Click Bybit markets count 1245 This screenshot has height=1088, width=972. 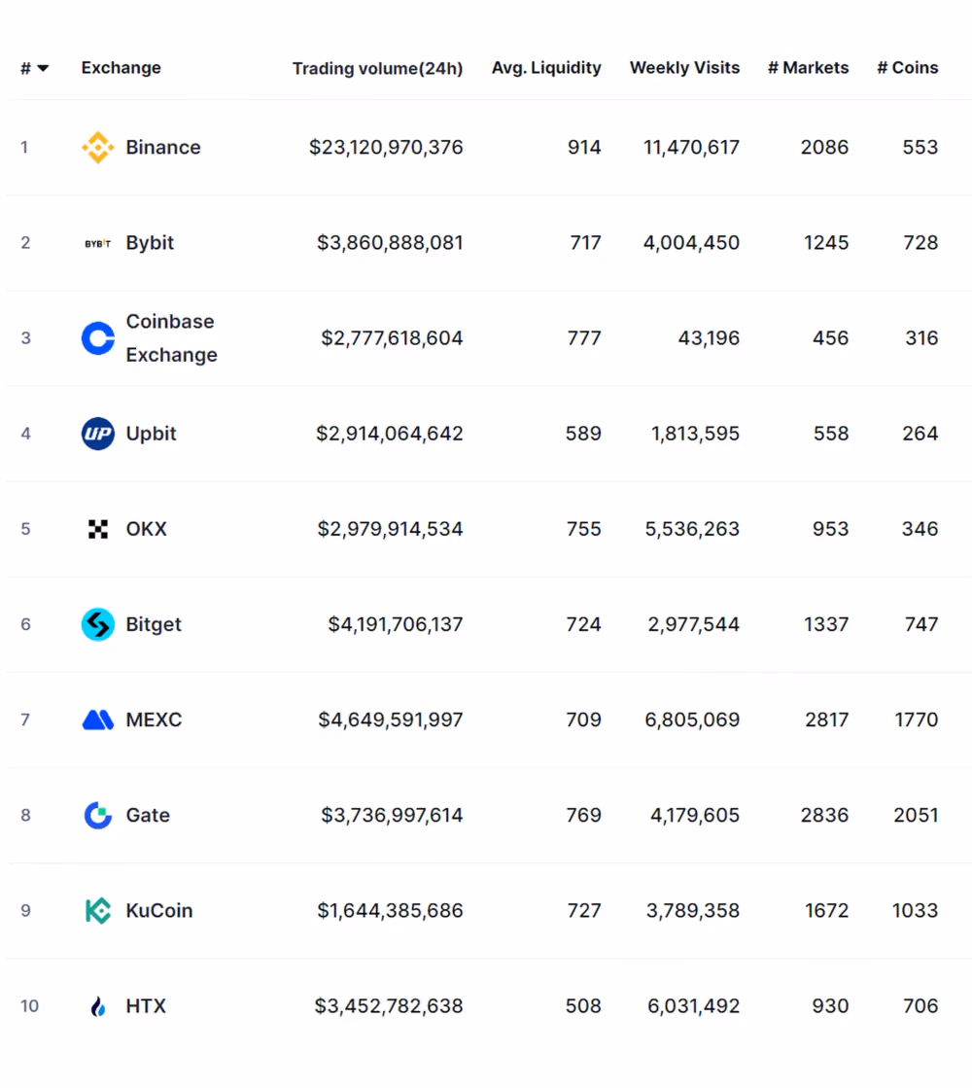pos(826,243)
